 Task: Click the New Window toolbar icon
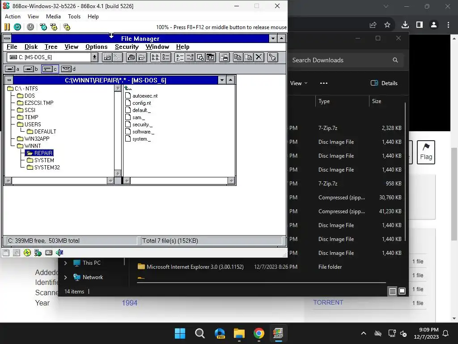click(x=225, y=57)
